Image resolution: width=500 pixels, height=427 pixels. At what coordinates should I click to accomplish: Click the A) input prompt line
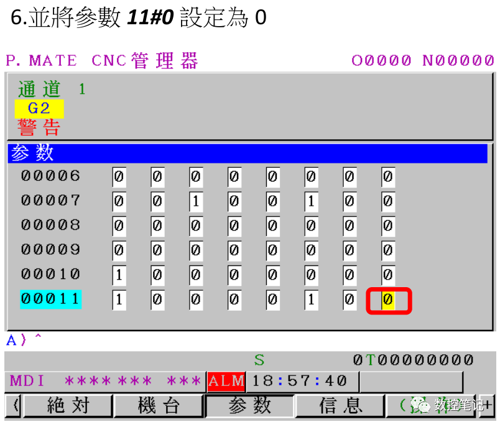coord(24,340)
